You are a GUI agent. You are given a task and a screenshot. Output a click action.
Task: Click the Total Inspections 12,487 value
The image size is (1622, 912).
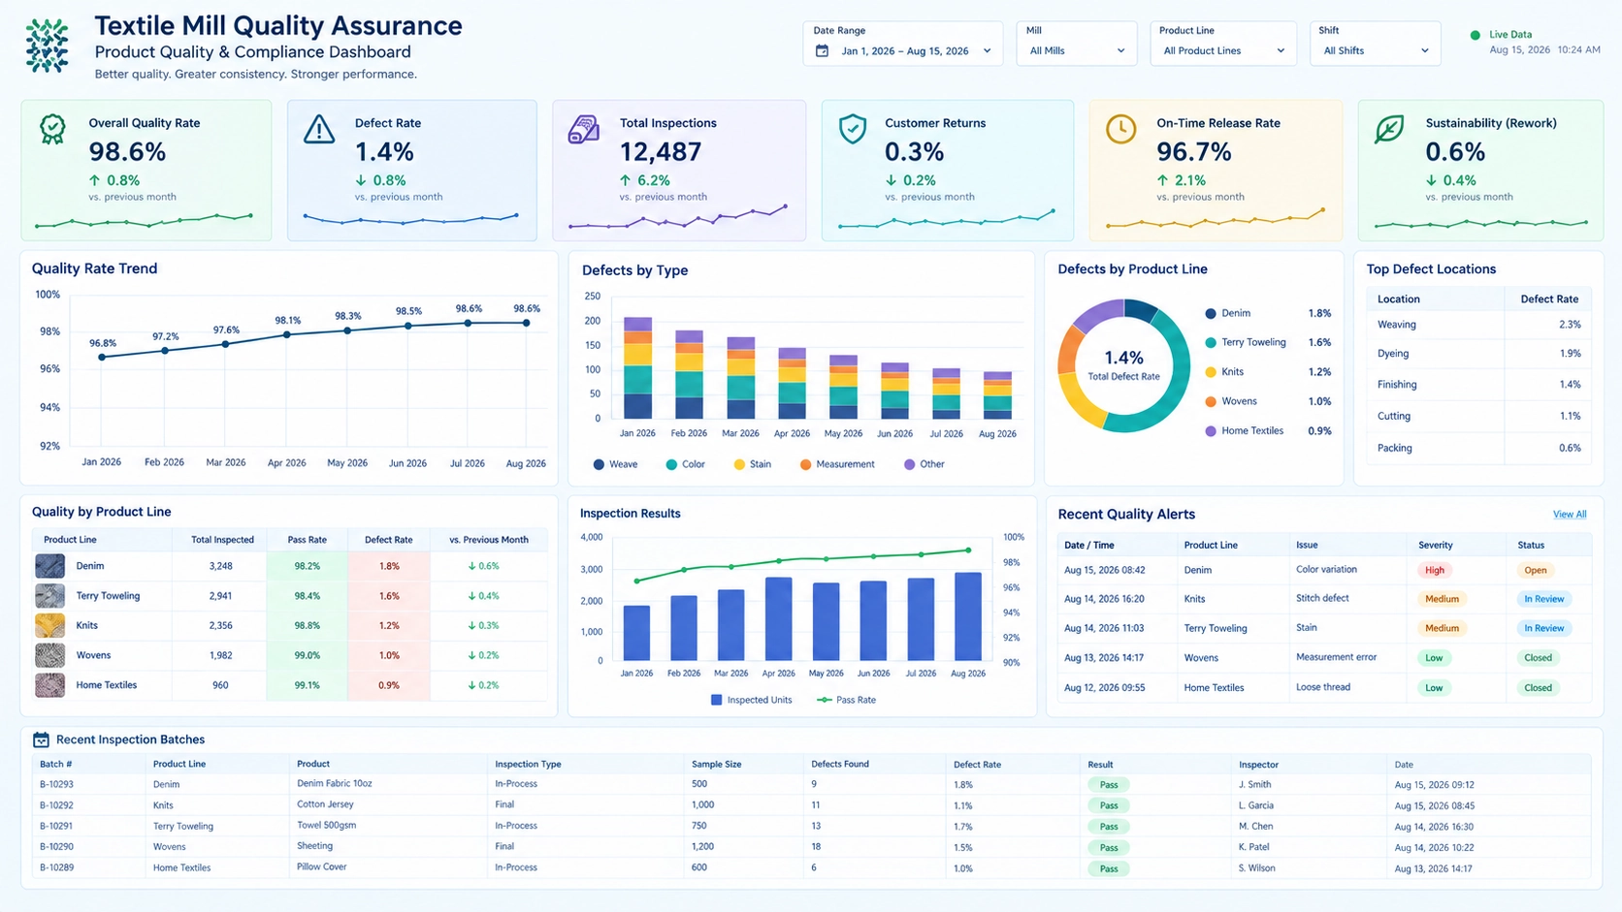[660, 152]
